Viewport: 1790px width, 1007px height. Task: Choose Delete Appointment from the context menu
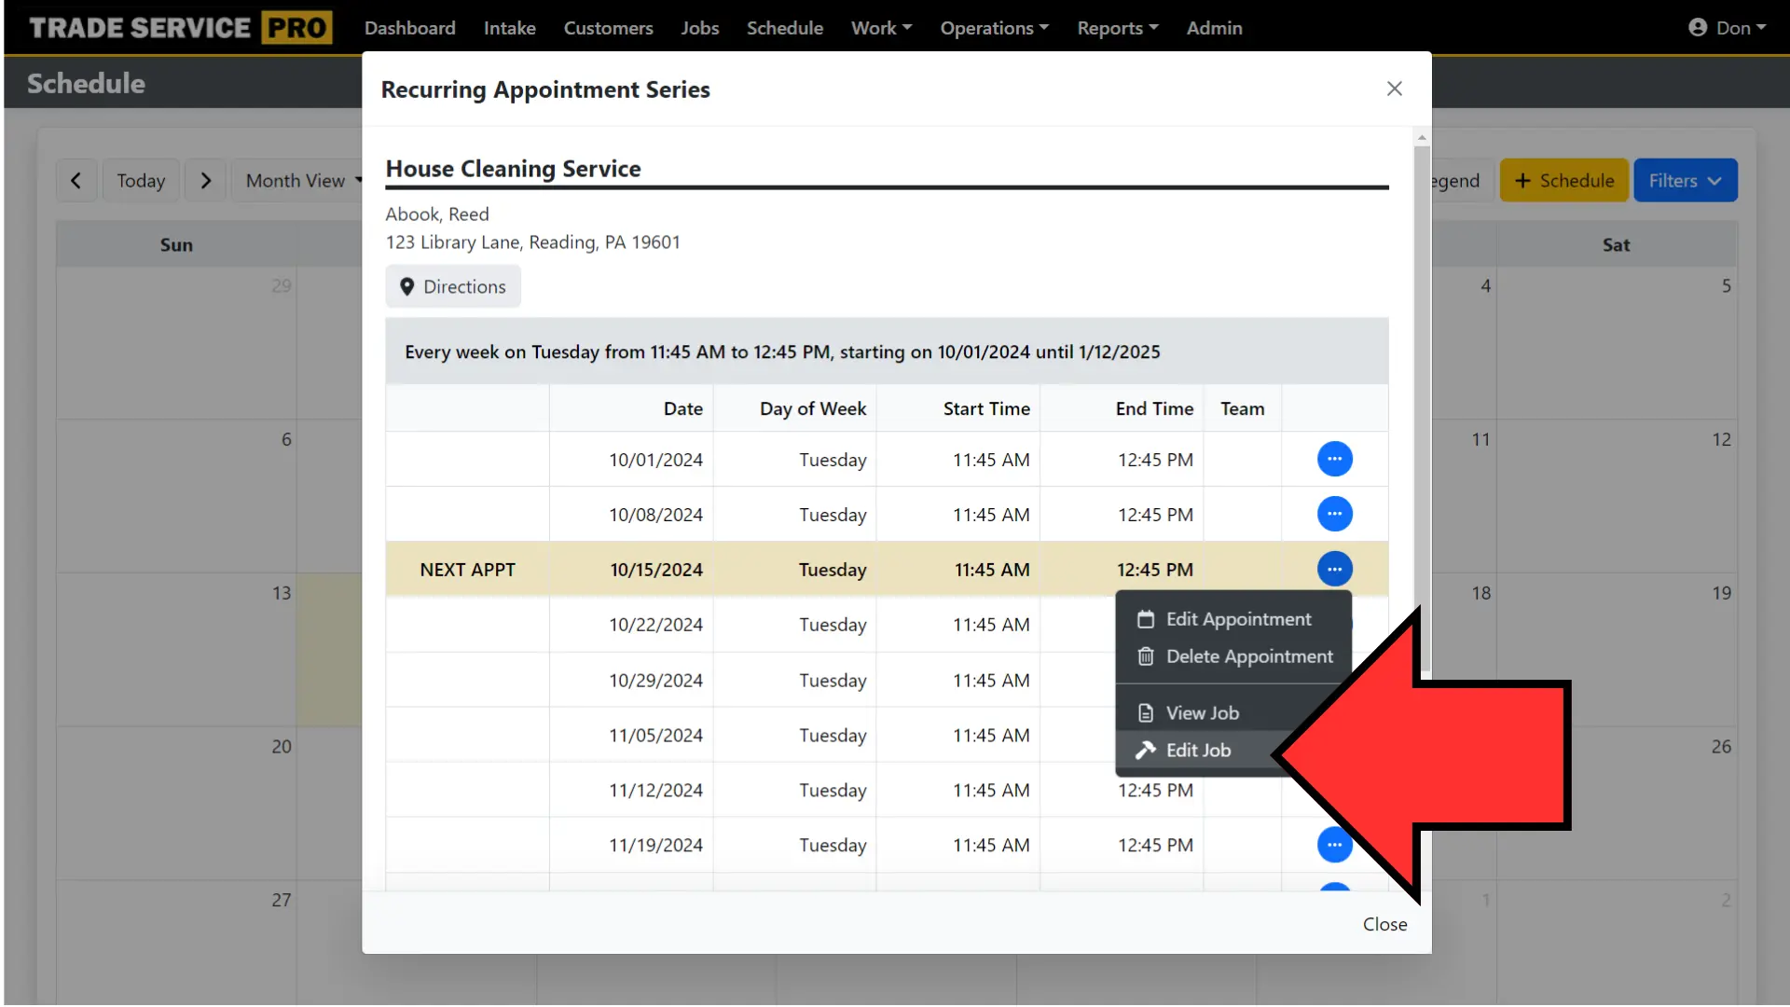[1249, 655]
